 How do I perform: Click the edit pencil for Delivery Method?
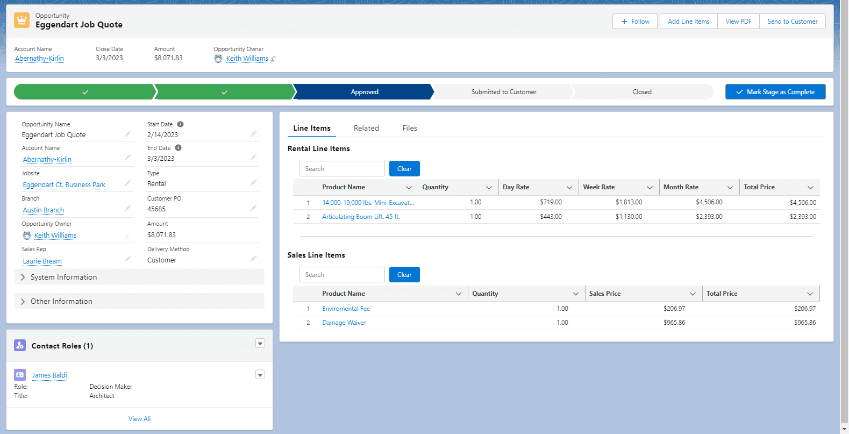253,259
